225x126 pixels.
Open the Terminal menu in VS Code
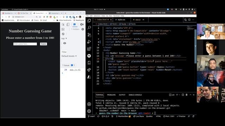pos(116,16)
